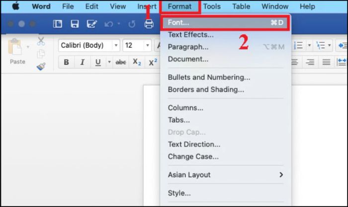Image resolution: width=348 pixels, height=207 pixels.
Task: Click the Cut scissors icon
Action: tap(41, 41)
